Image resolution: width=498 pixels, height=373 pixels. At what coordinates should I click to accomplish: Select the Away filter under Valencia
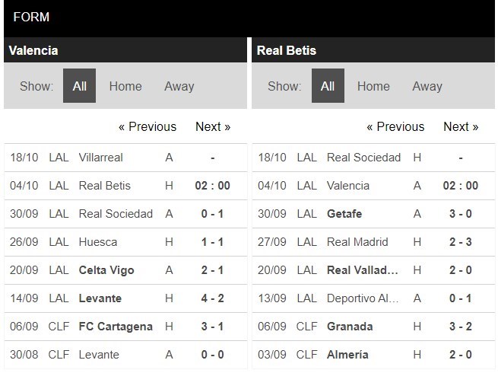tap(179, 86)
